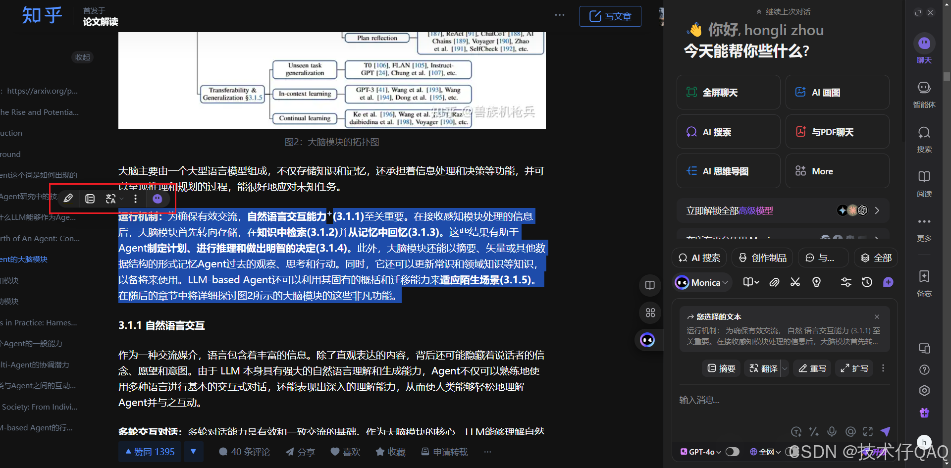951x468 pixels.
Task: Expand the chat input box icon
Action: click(x=868, y=431)
